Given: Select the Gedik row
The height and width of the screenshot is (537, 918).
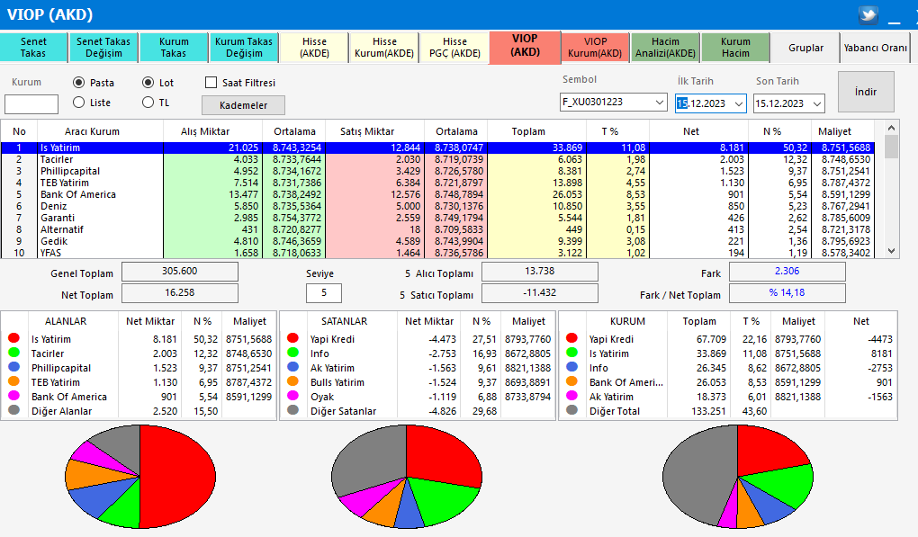Looking at the screenshot, I should pos(437,242).
